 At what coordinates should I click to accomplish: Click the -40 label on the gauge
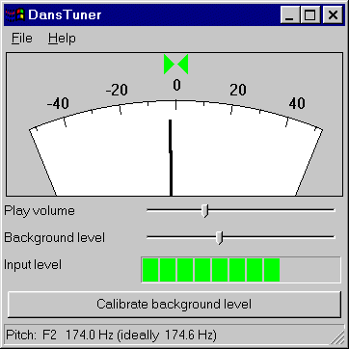[x=58, y=103]
